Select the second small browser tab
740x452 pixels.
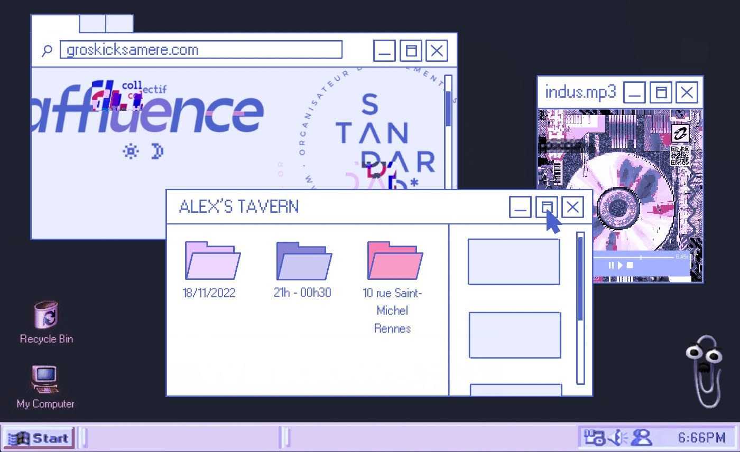[92, 24]
